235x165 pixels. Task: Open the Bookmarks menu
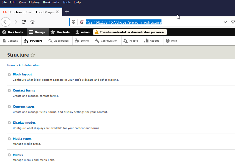pyautogui.click(x=51, y=2)
